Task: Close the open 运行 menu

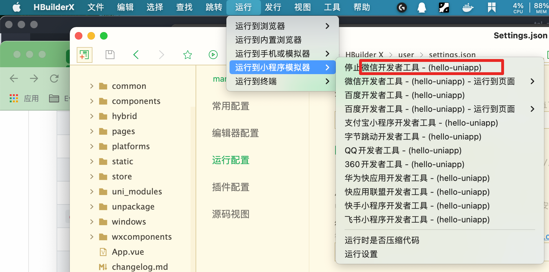Action: pos(243,7)
